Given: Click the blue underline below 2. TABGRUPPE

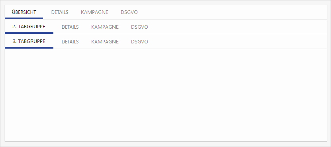Looking at the screenshot, I should [x=29, y=33].
